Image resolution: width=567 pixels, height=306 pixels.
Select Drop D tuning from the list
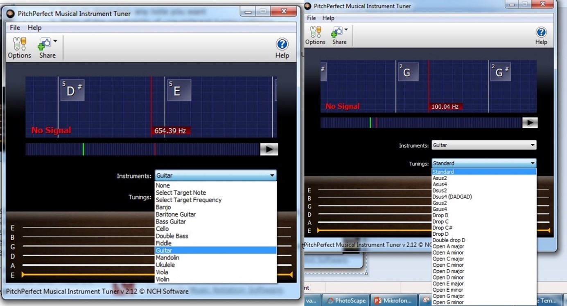click(x=440, y=234)
